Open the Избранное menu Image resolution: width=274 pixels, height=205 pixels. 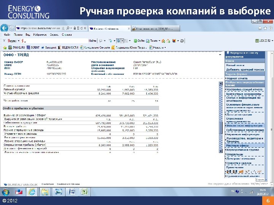coord(40,35)
